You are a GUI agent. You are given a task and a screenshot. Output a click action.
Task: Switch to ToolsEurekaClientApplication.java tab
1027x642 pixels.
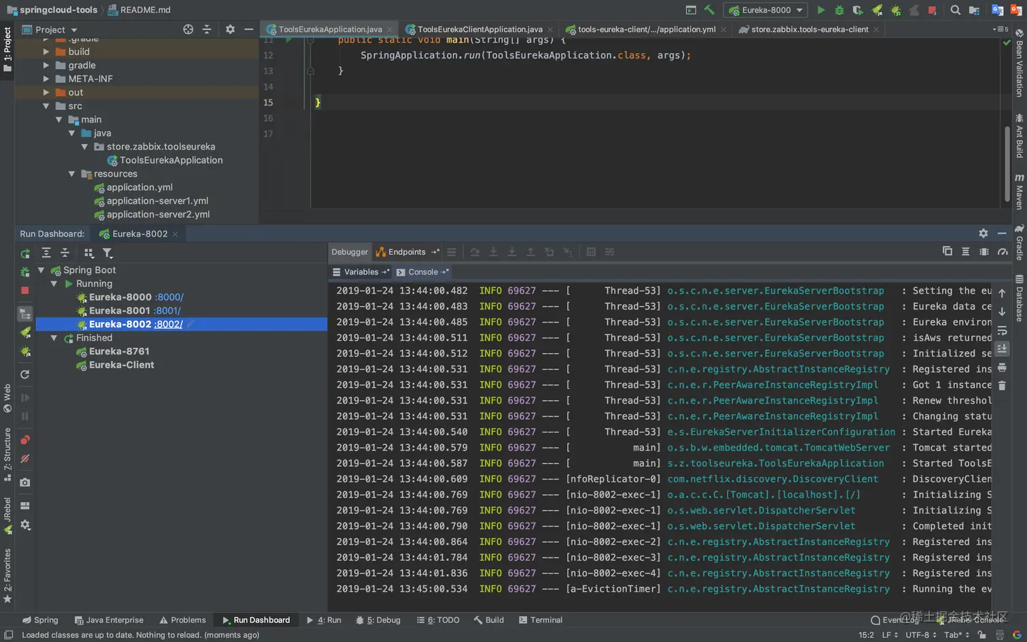pos(479,29)
